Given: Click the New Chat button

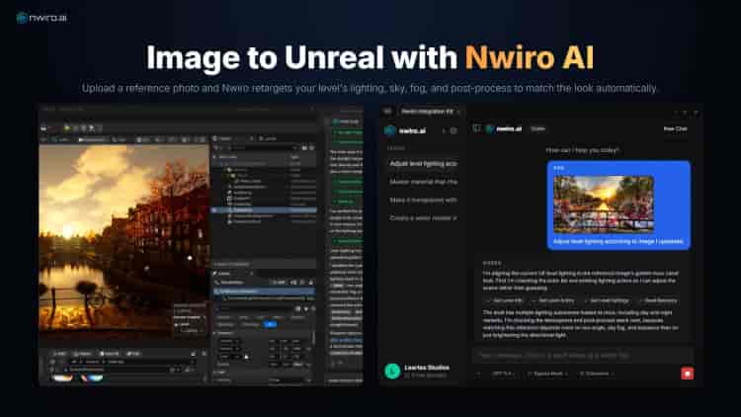Looking at the screenshot, I should point(675,128).
